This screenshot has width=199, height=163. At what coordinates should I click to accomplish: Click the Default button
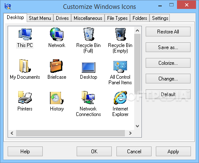168,94
